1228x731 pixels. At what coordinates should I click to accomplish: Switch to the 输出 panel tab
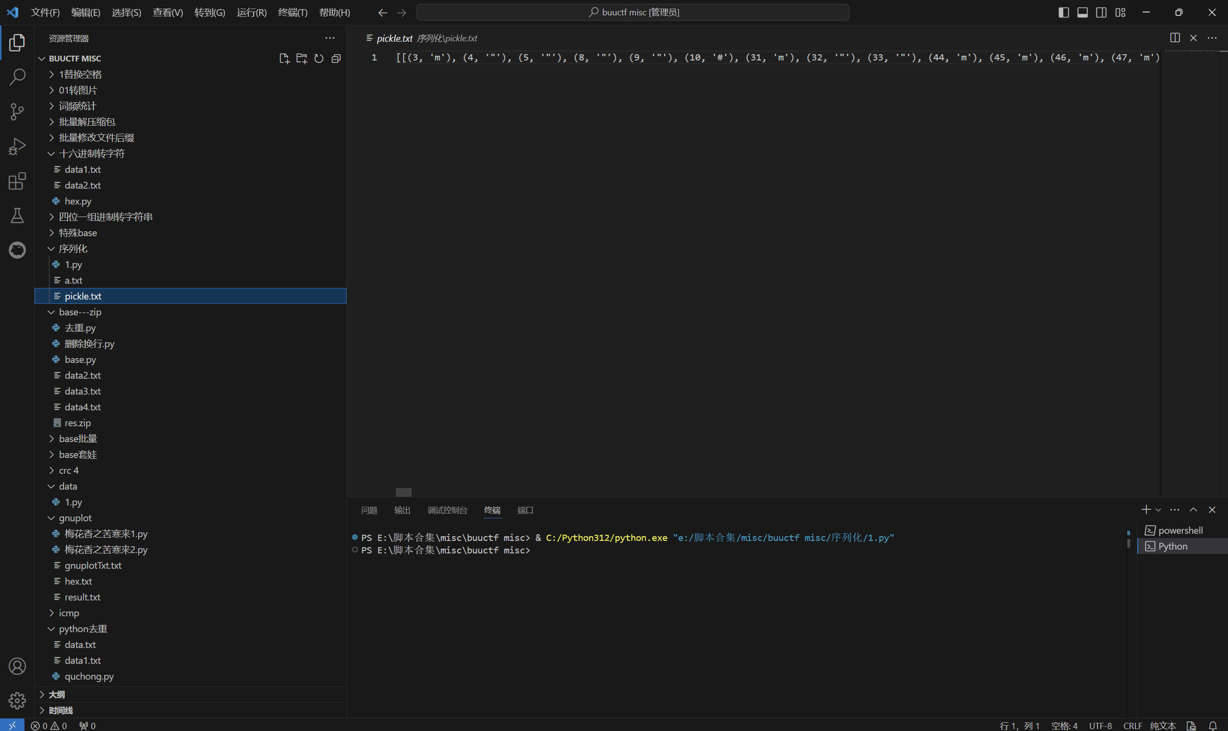coord(402,510)
